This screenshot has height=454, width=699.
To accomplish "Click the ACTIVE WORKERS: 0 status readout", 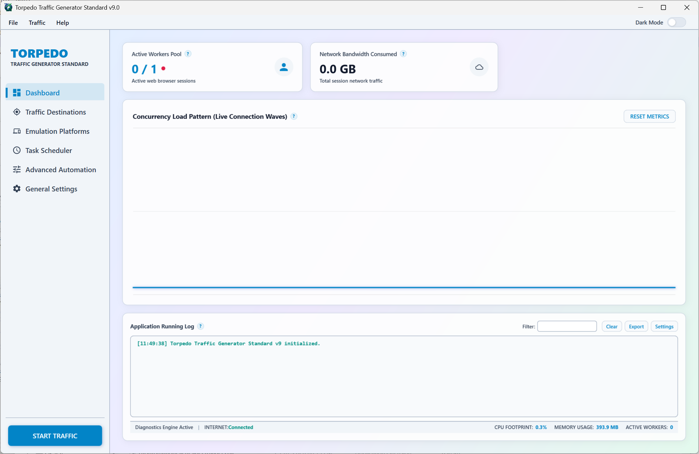I will (x=649, y=427).
